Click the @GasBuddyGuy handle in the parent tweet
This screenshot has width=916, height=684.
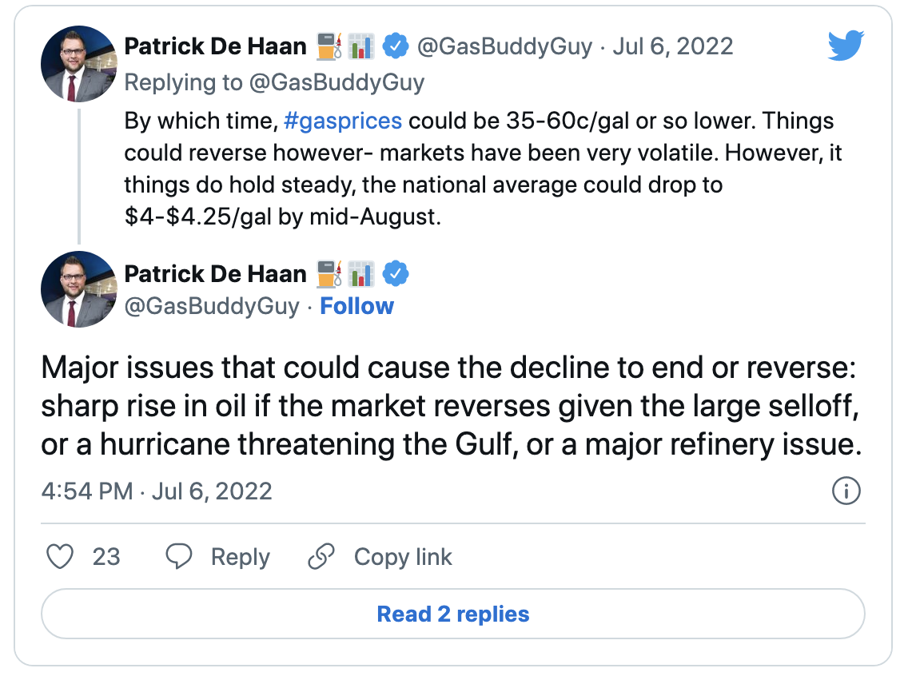(504, 46)
